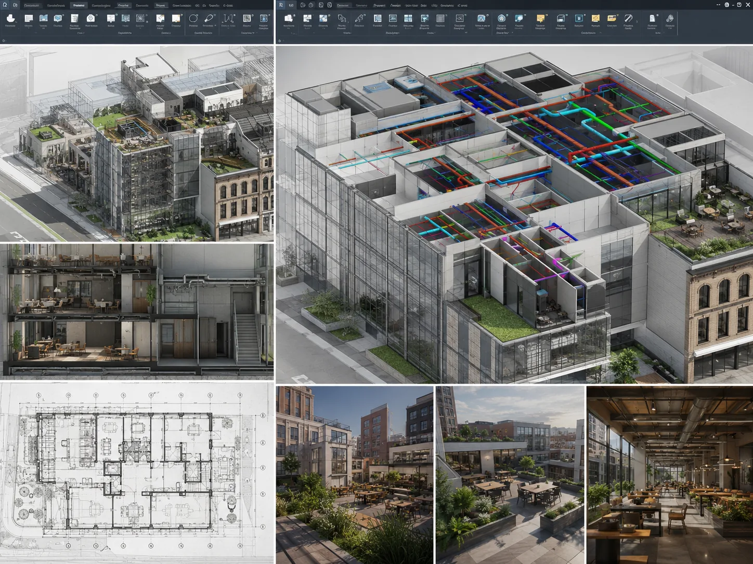
Task: Click the R application logo of right window
Action: pyautogui.click(x=281, y=5)
